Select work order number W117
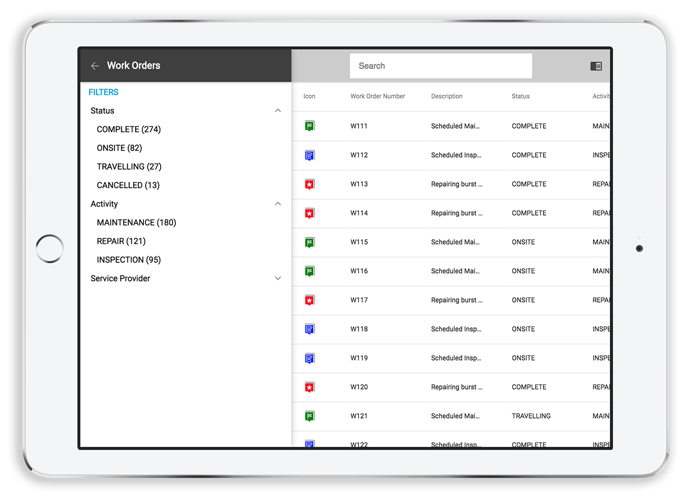Screen dimensions: 692x498 tap(359, 300)
